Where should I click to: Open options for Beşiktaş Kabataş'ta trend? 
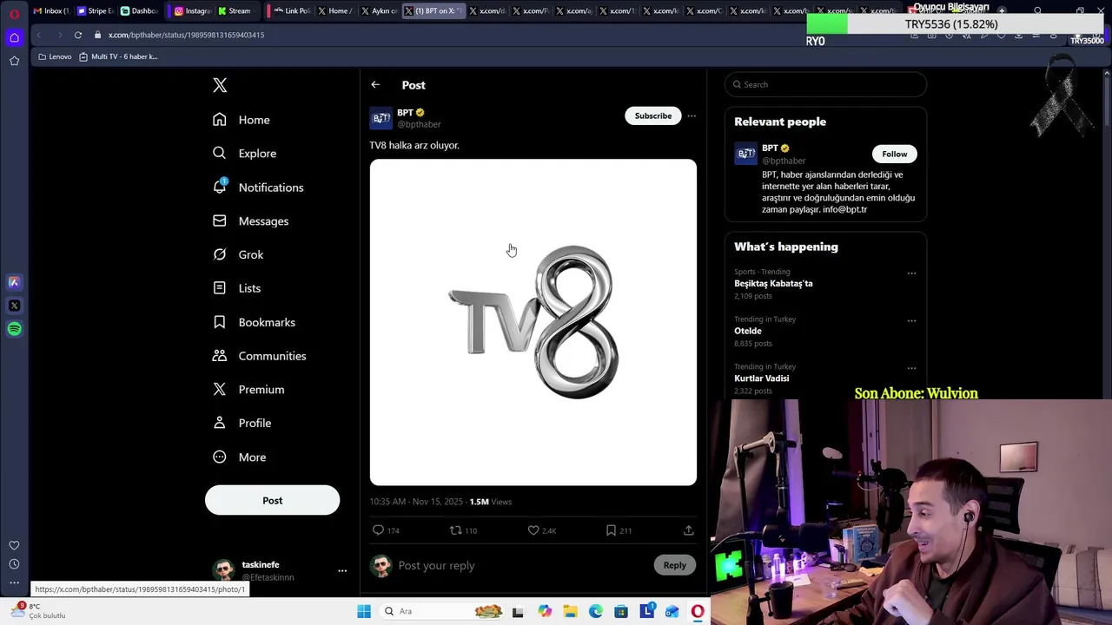point(911,273)
